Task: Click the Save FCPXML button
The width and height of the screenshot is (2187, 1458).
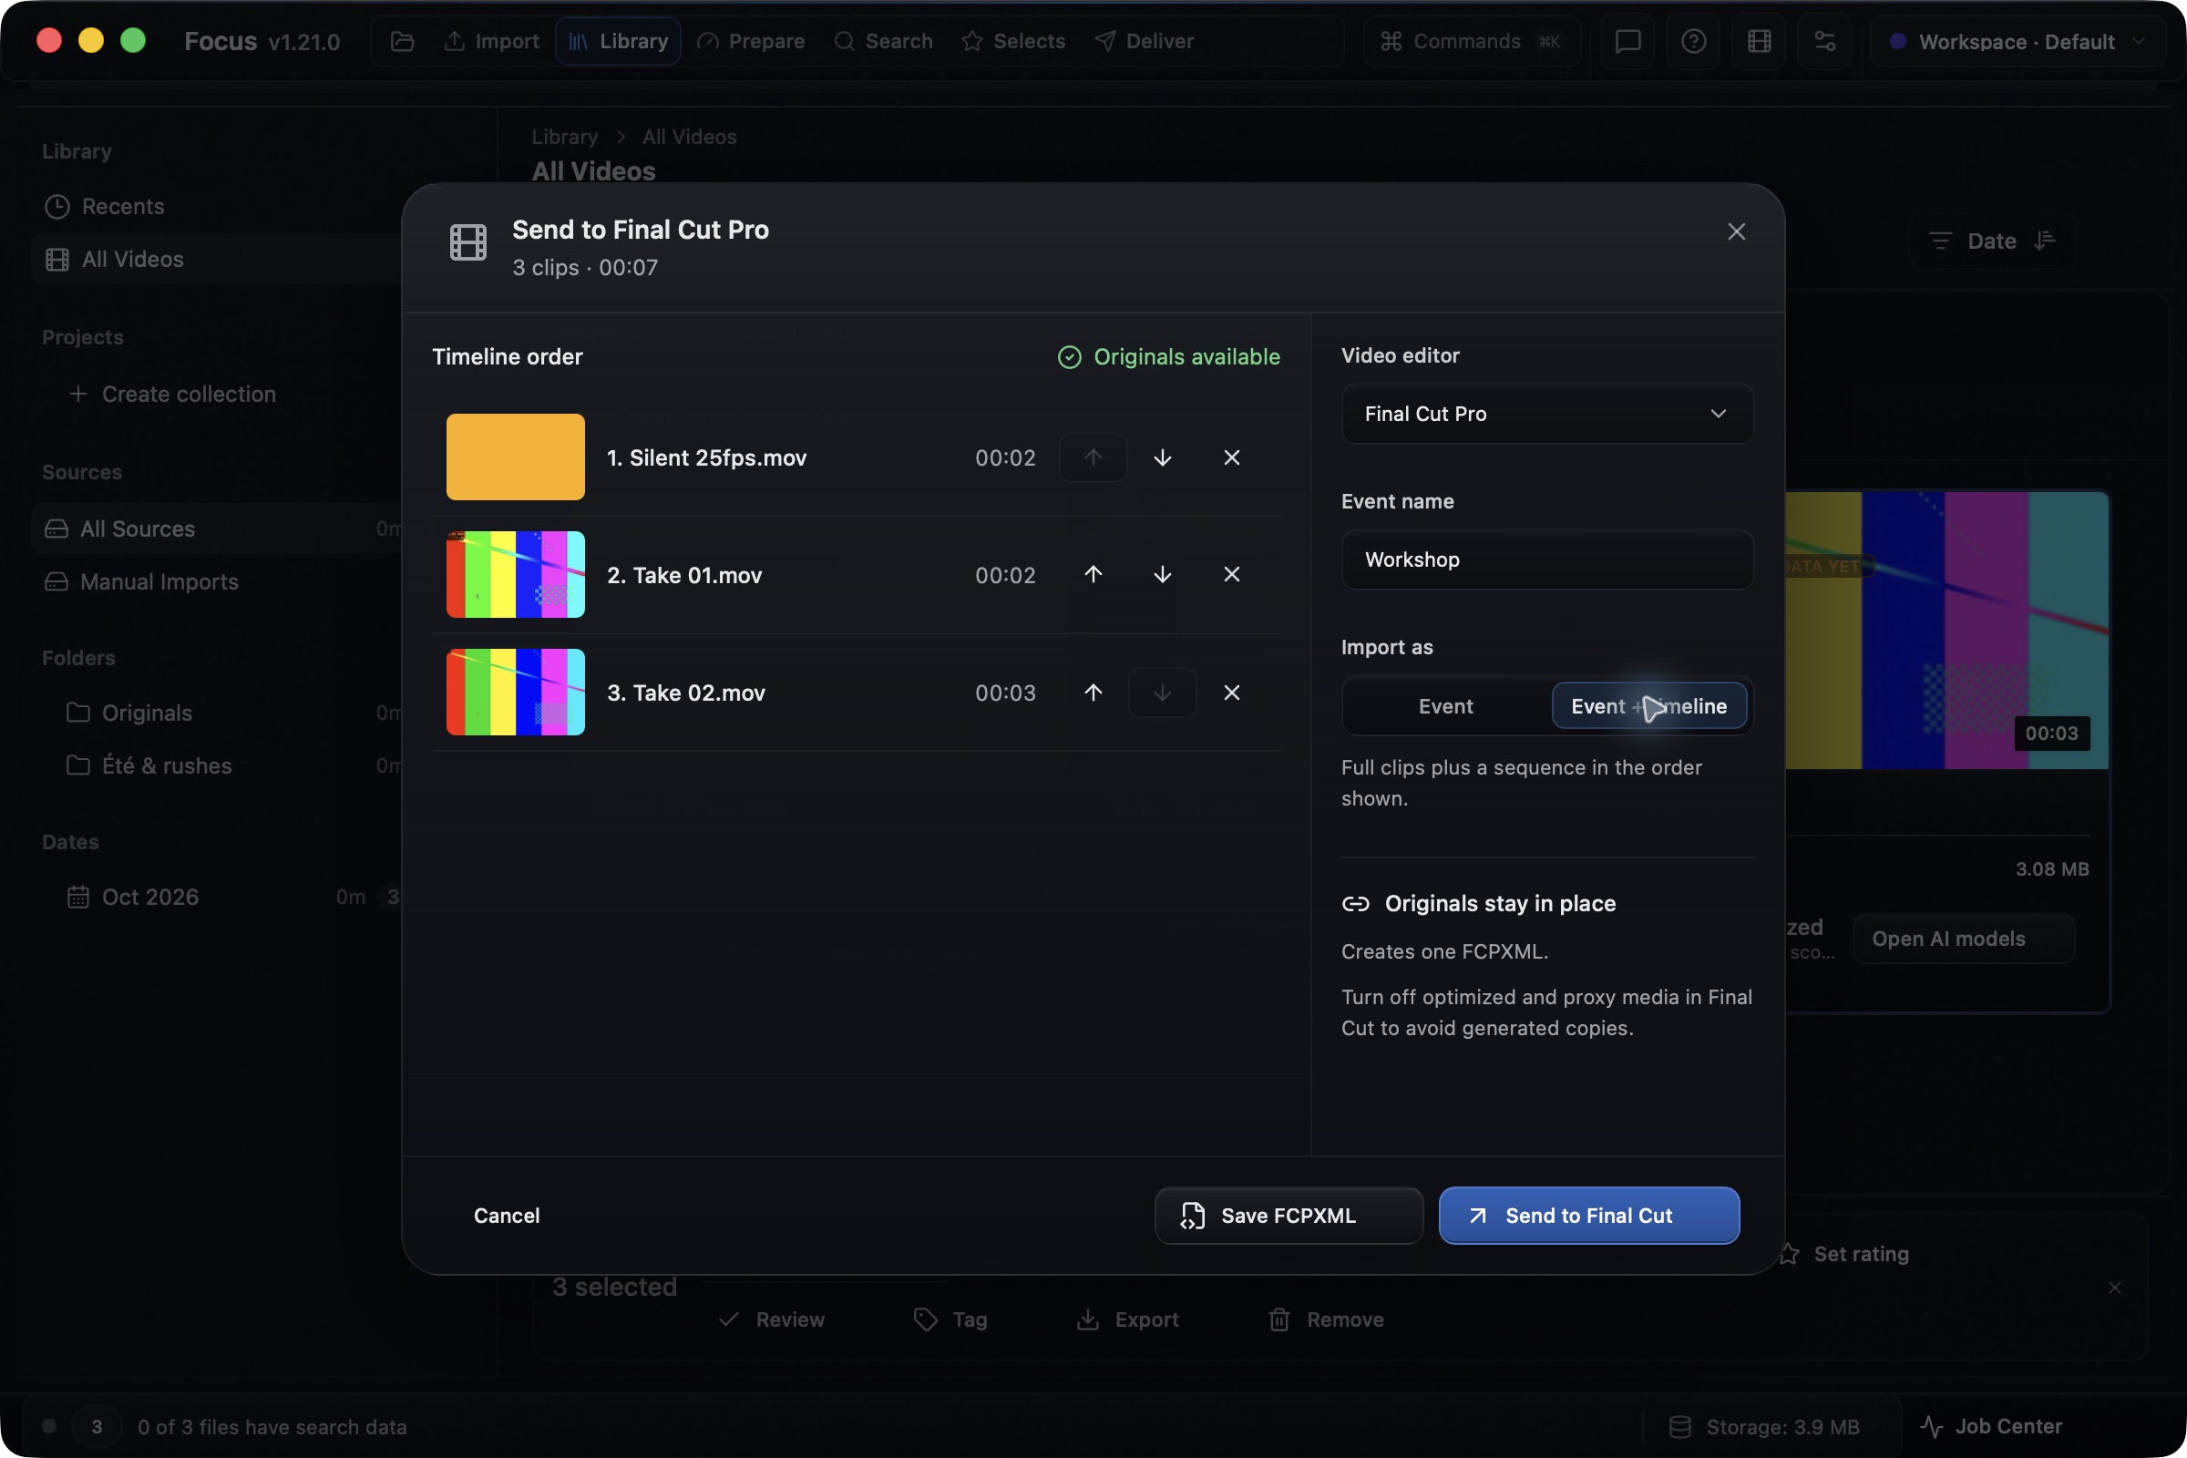Action: [x=1289, y=1216]
